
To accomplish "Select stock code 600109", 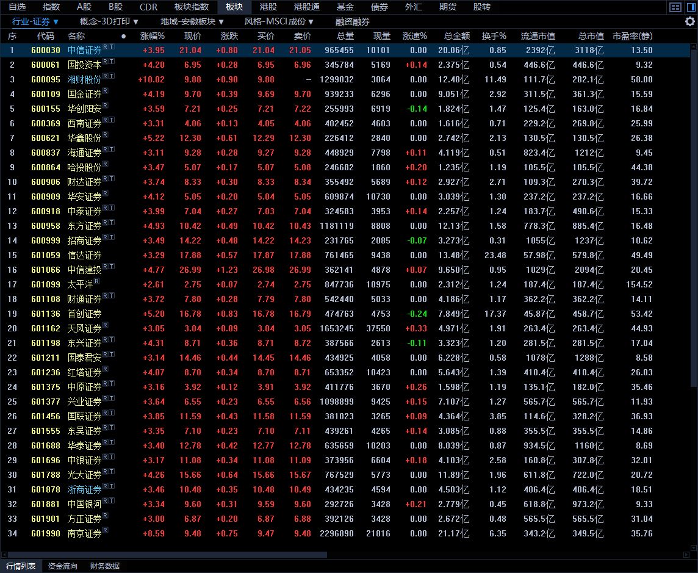I will click(45, 95).
